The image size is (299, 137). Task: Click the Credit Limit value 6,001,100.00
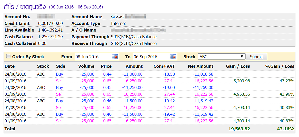click(x=50, y=23)
